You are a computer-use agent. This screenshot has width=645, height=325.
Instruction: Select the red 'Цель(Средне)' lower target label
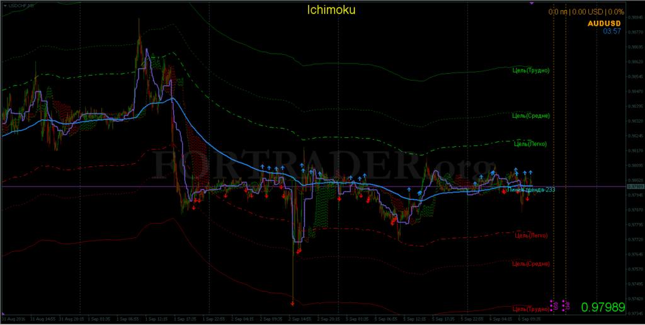(x=531, y=263)
